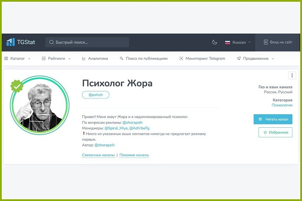Click the Читать канал button
This screenshot has height=201, width=302.
273,119
